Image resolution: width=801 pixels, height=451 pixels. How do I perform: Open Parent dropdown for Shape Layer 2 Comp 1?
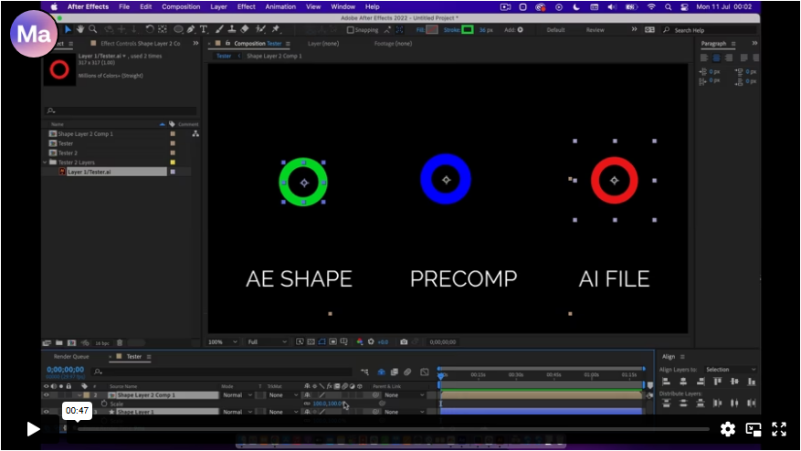pos(404,394)
